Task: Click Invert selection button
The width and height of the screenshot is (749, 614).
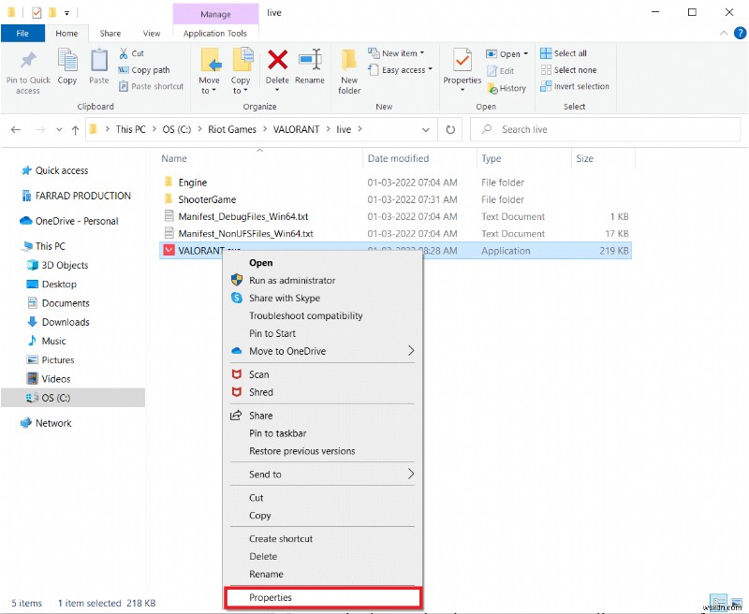Action: 580,86
